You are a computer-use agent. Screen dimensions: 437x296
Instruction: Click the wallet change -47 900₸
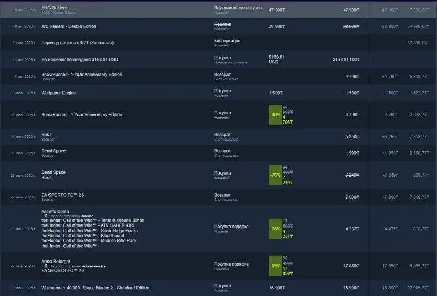[x=389, y=10]
